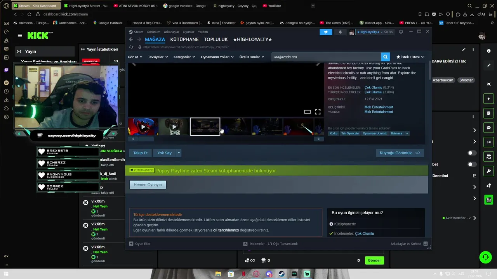Click Mağazada ara search field
497x279 pixels.
[326, 57]
